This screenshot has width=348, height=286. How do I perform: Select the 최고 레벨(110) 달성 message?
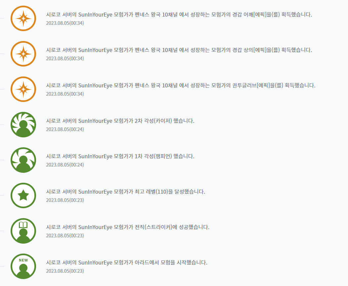pos(125,192)
